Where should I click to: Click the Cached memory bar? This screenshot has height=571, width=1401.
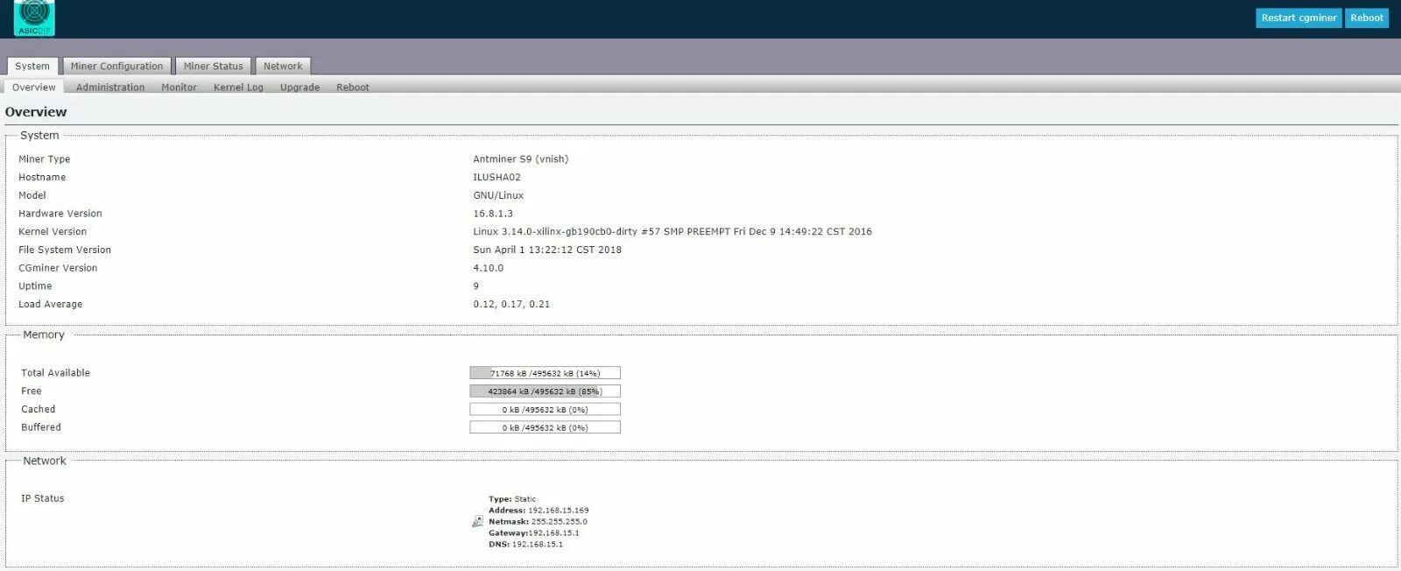click(x=545, y=410)
